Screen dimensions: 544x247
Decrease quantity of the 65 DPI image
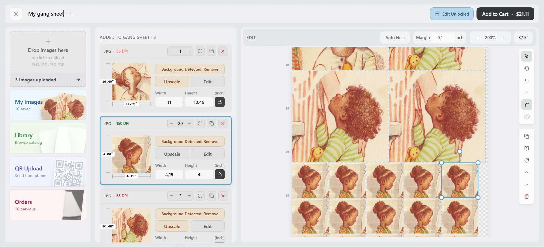[x=172, y=196]
